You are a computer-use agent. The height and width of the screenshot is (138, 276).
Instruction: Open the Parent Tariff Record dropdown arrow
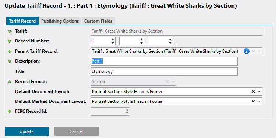(259, 51)
